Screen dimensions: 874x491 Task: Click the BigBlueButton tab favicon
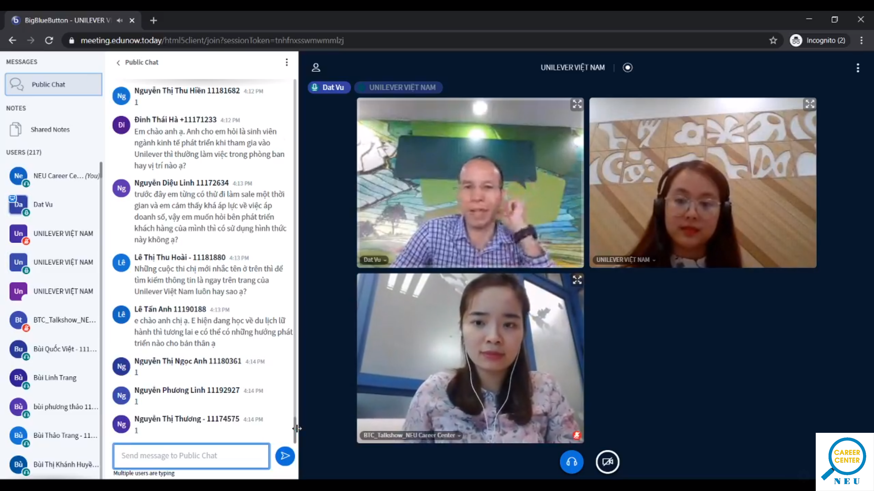click(15, 20)
